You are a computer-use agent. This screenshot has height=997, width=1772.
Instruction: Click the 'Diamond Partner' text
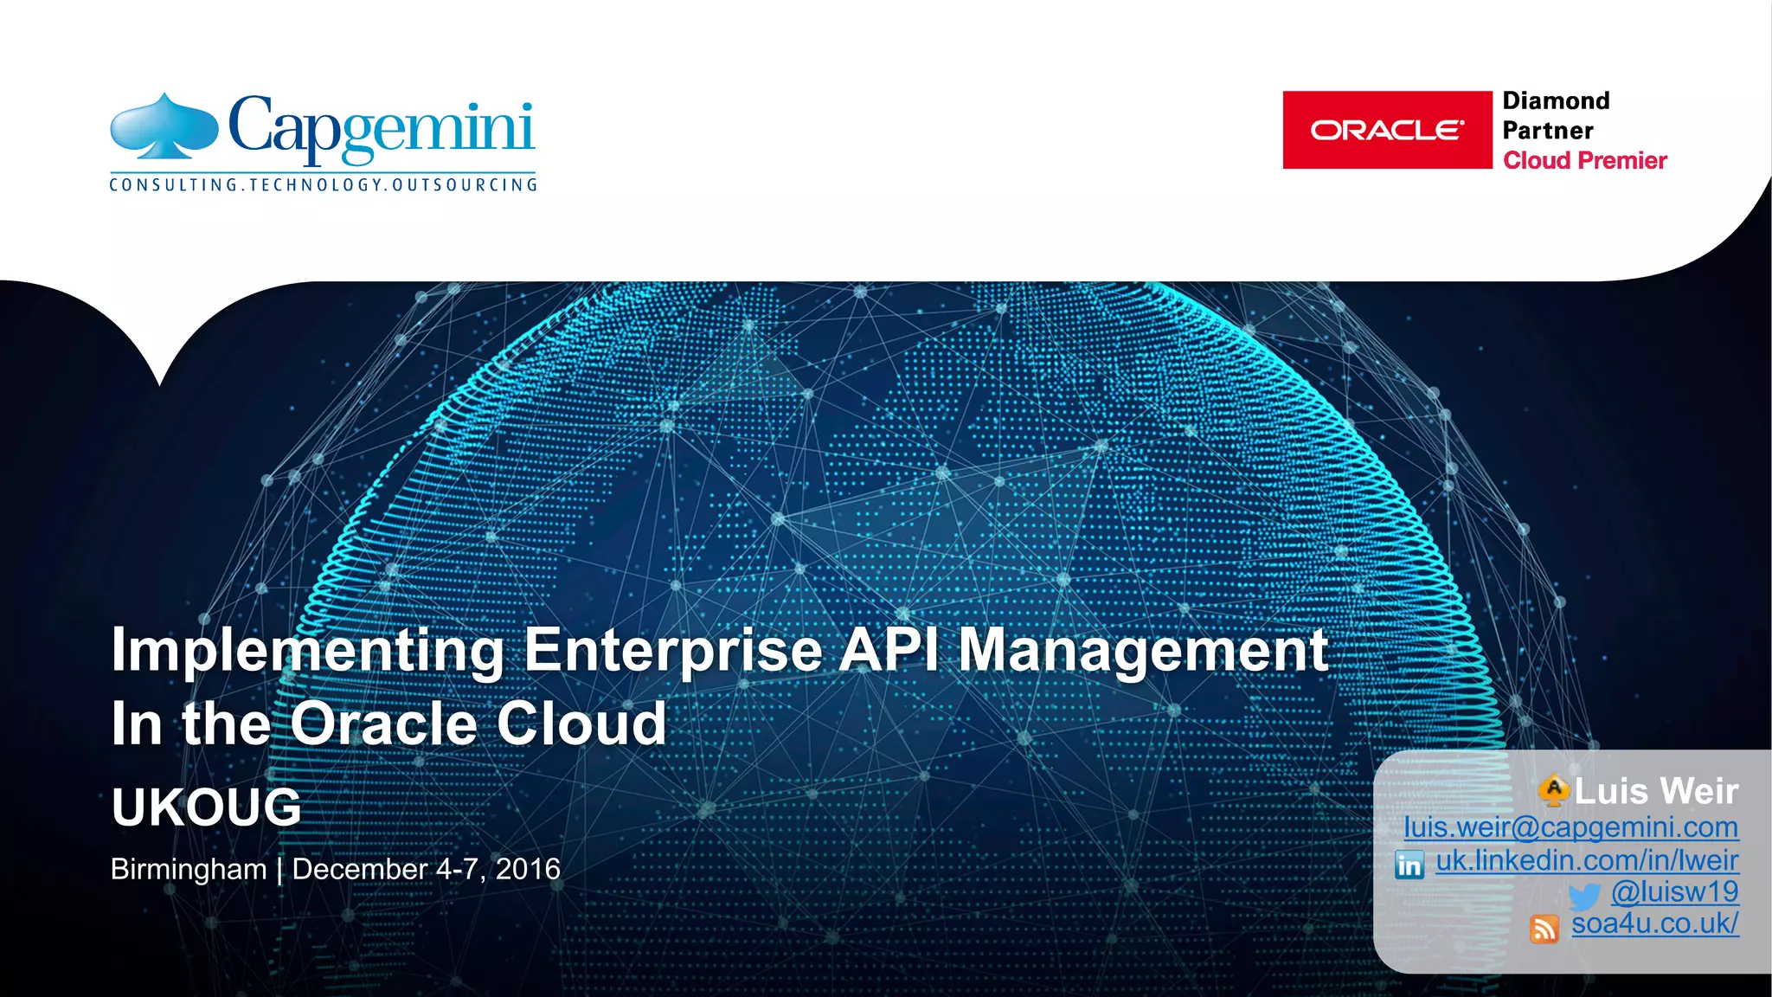[x=1556, y=115]
